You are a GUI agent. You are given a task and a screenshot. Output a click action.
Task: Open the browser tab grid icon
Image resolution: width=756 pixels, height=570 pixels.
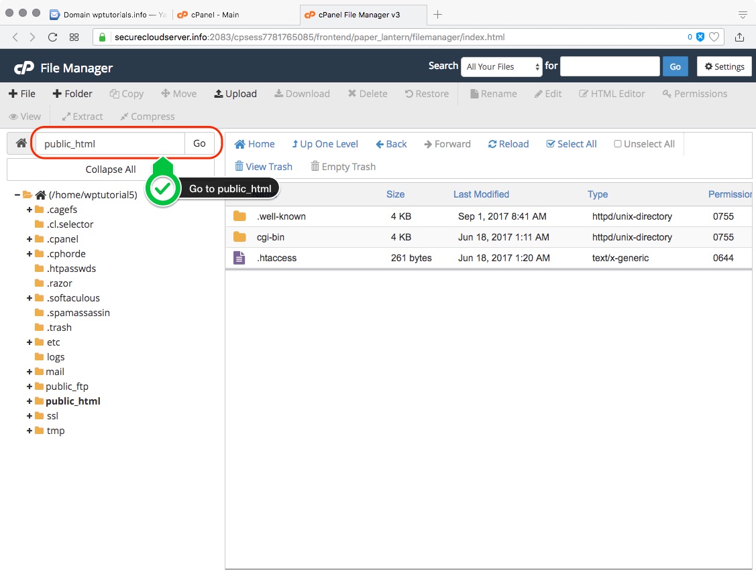[74, 37]
